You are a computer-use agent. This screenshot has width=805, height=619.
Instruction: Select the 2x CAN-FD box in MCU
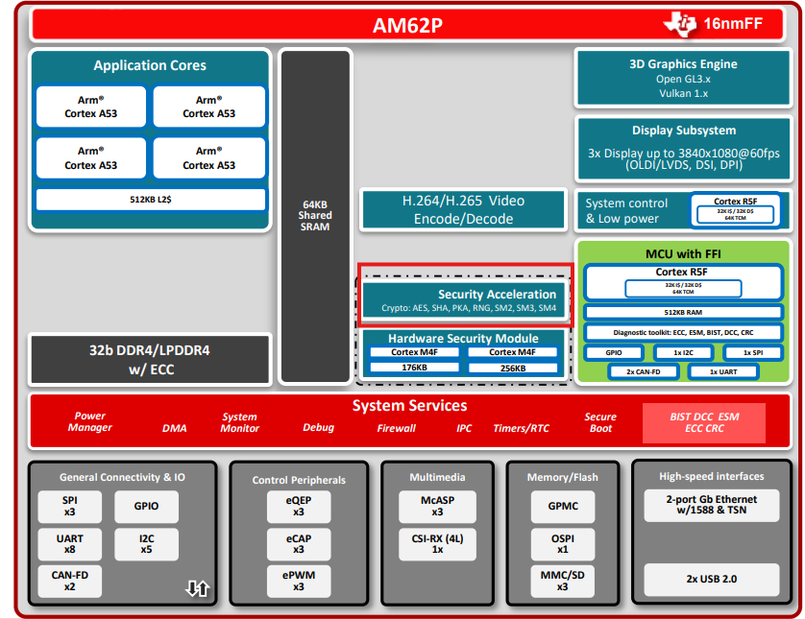coord(644,371)
